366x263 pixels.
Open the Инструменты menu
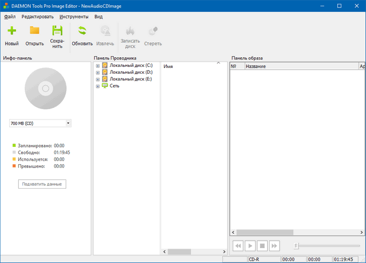[x=75, y=17]
